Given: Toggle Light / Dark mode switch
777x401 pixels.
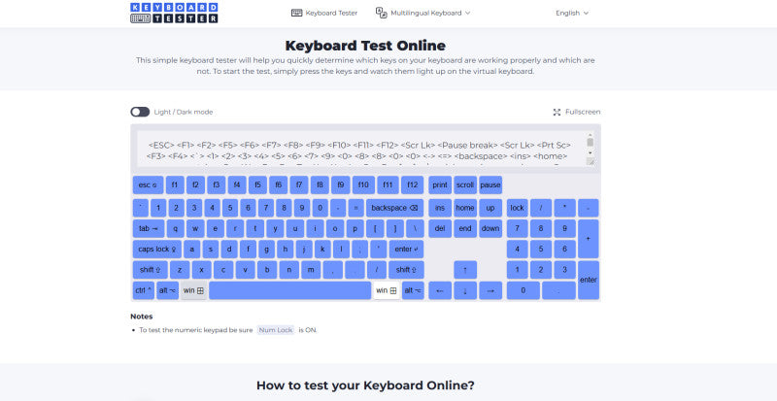Looking at the screenshot, I should click(x=140, y=112).
